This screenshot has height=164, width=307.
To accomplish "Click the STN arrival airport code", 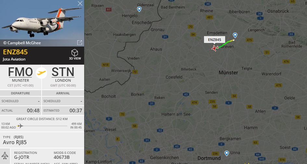I will 63,72.
